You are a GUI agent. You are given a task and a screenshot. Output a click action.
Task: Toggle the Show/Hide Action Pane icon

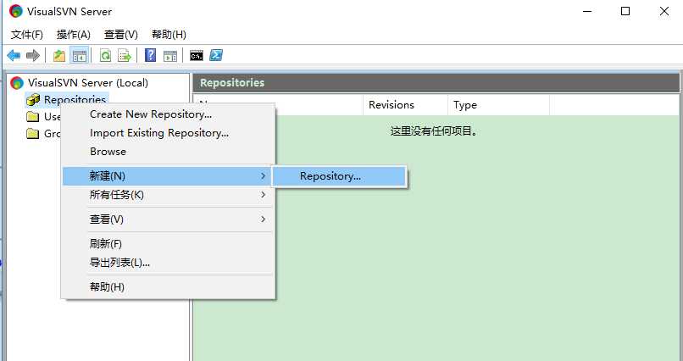coord(170,56)
